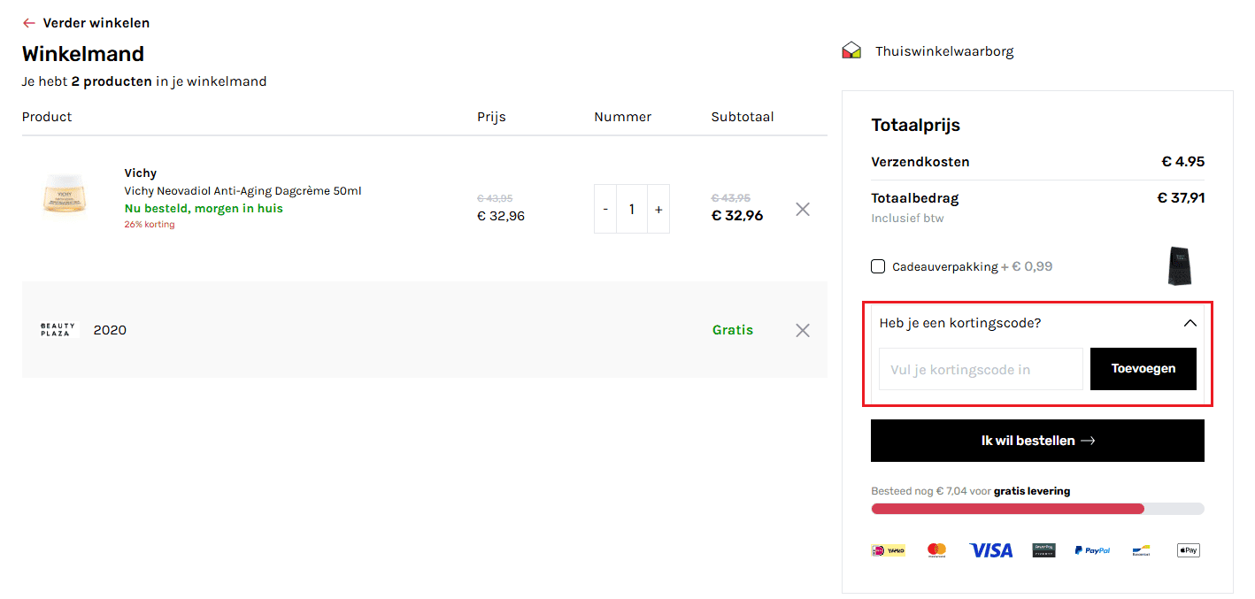Click the Nu besteld, morgen in huis text
This screenshot has height=599, width=1255.
204,209
